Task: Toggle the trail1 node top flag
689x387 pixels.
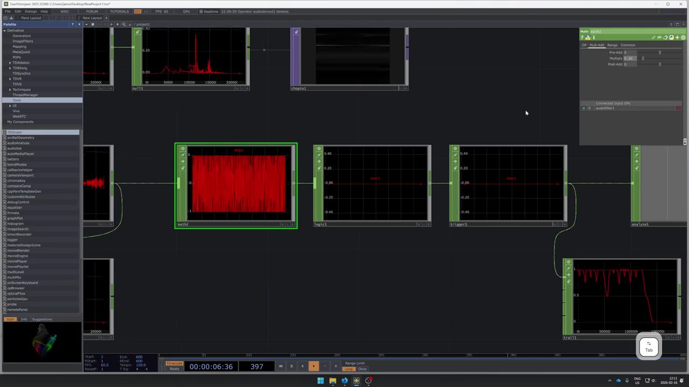Action: 568,262
